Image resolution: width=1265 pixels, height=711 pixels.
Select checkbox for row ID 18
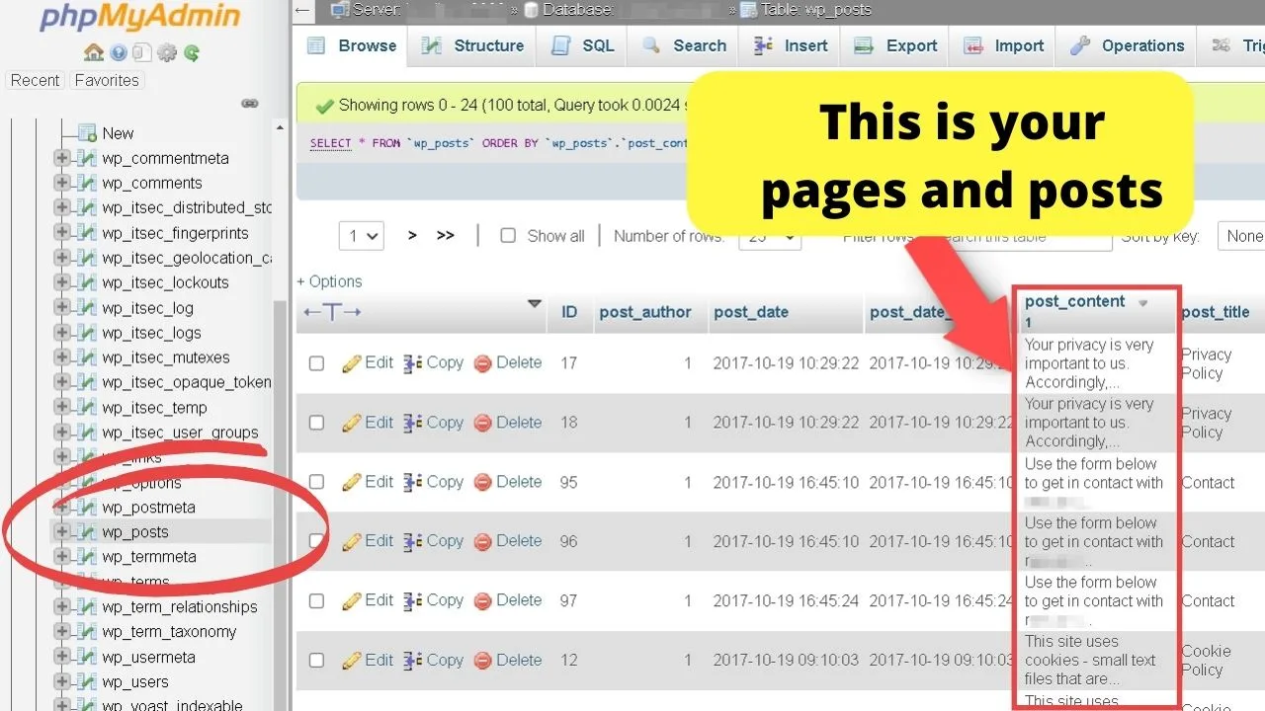point(316,423)
